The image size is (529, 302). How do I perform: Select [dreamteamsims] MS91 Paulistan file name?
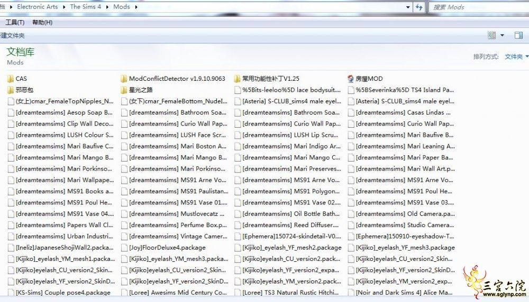pos(178,191)
